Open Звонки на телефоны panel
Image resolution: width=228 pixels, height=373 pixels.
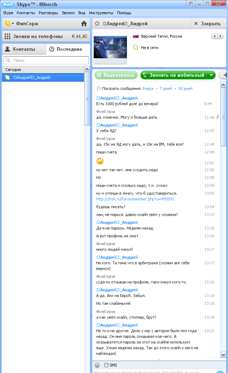click(x=46, y=36)
